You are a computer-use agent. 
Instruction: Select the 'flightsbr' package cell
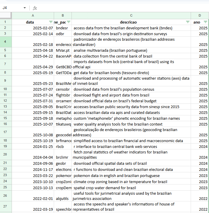(63, 95)
